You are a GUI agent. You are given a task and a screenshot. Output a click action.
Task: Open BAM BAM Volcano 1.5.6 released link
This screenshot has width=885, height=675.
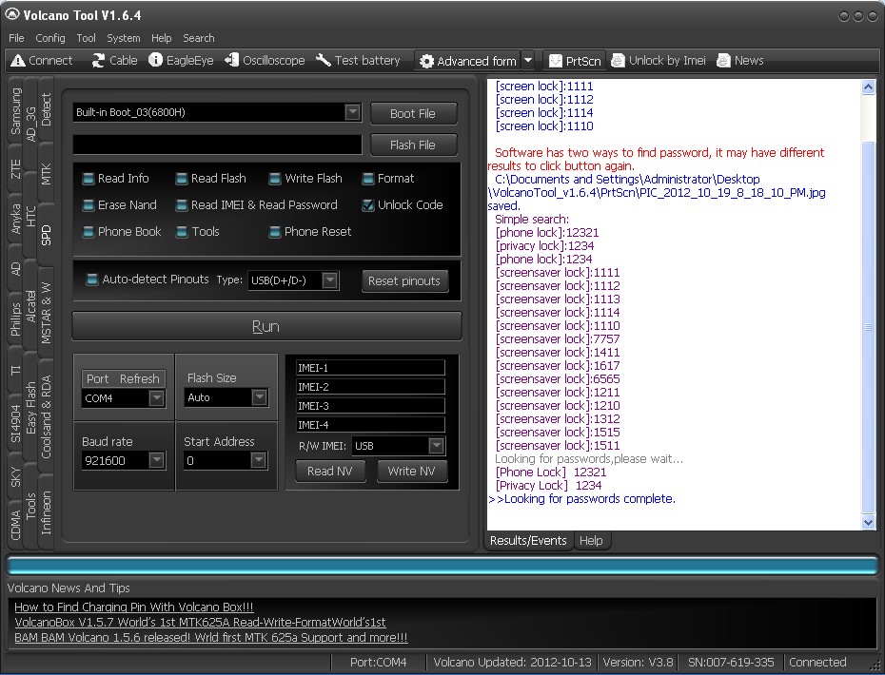[210, 637]
